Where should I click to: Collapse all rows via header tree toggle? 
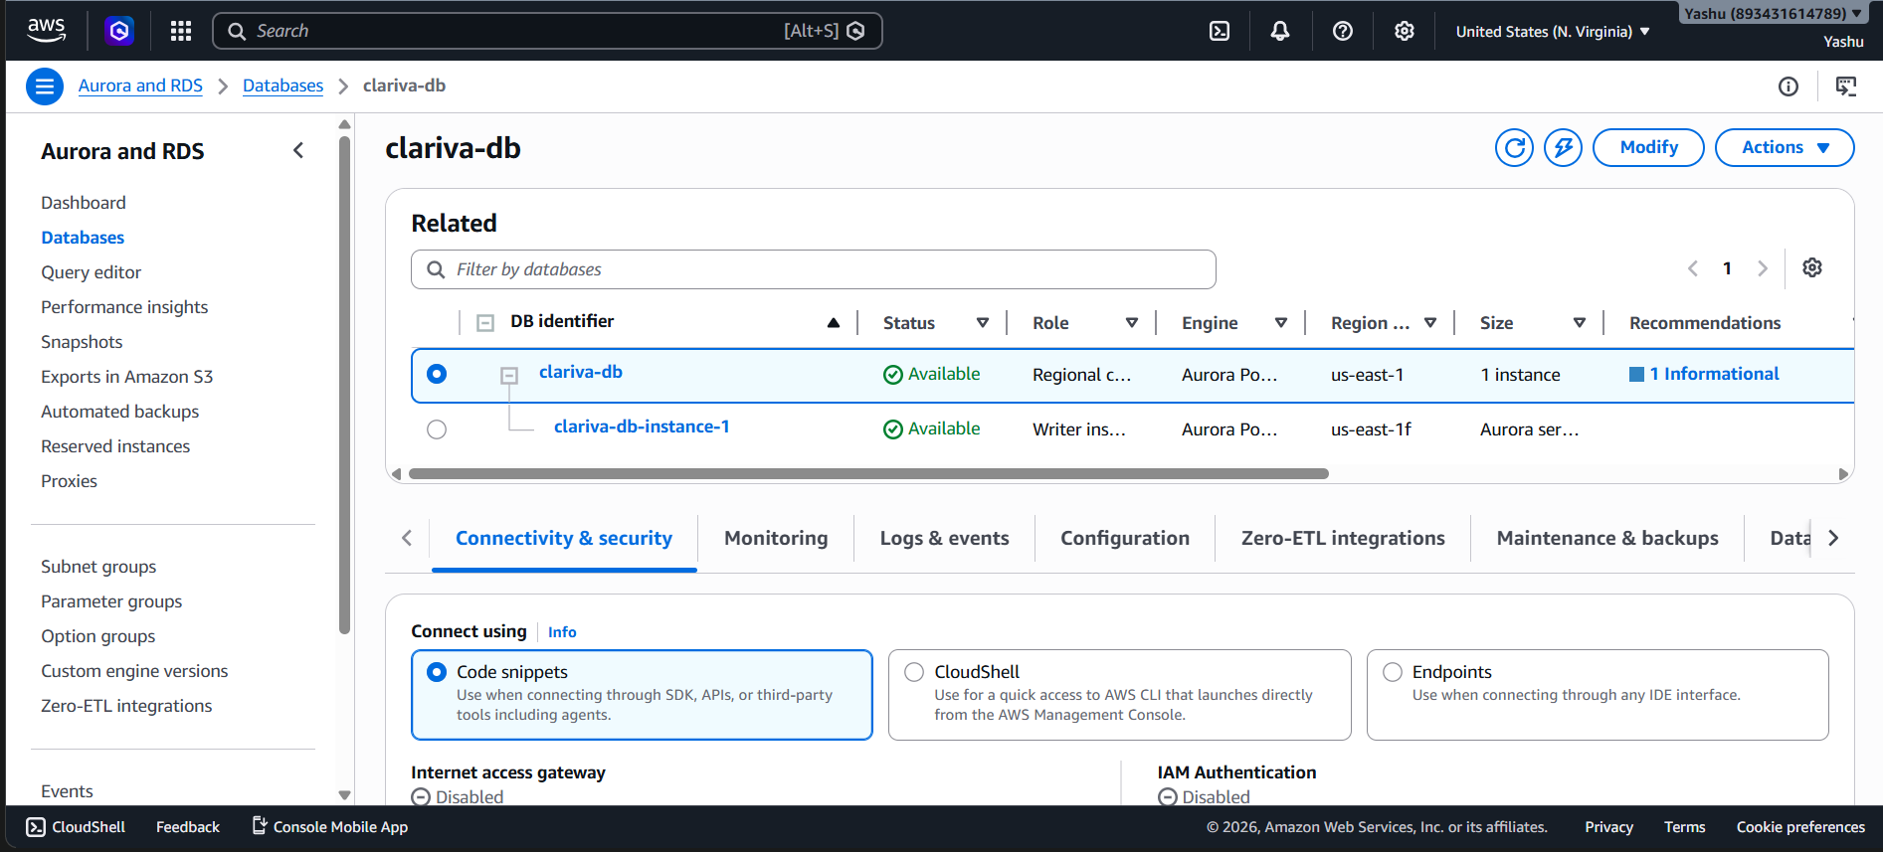pyautogui.click(x=485, y=323)
